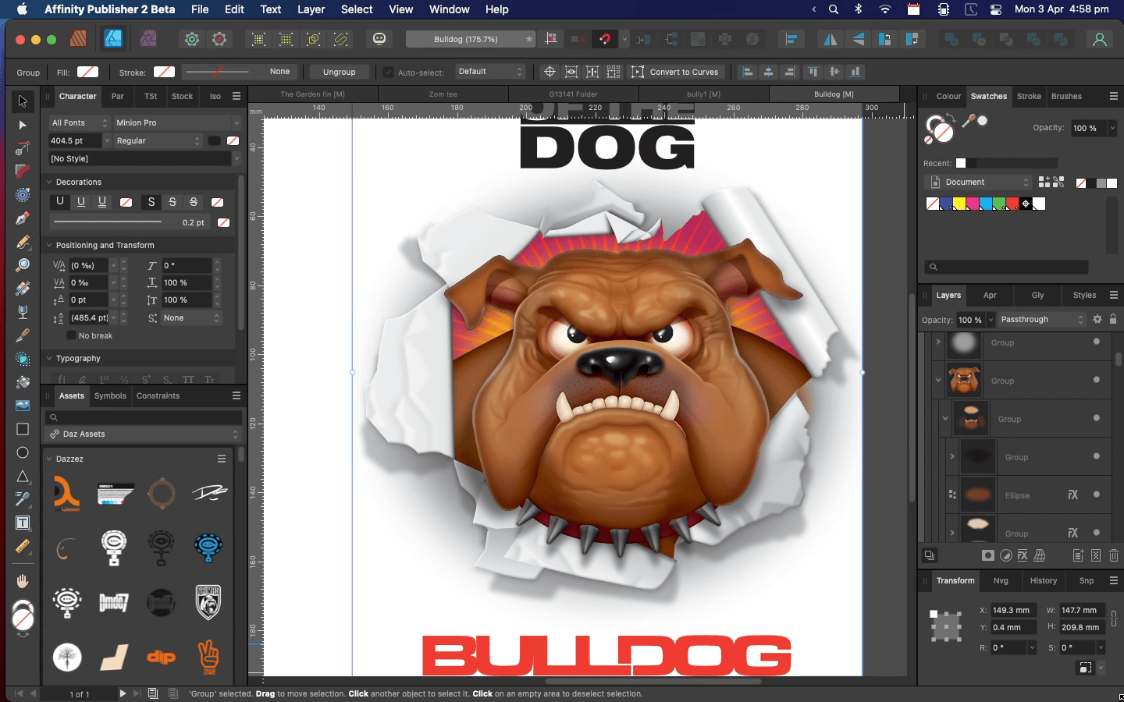Enable the No break checkbox
This screenshot has height=702, width=1124.
pyautogui.click(x=72, y=335)
